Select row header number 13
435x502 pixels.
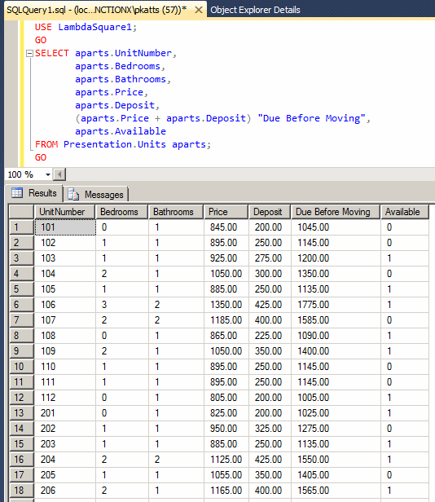pyautogui.click(x=21, y=413)
